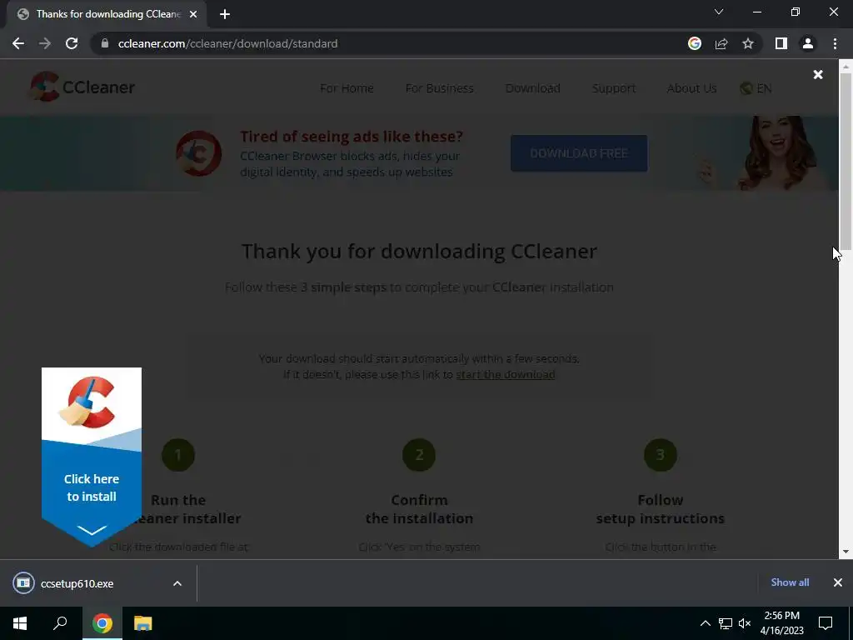Click the padlock site info icon
The image size is (853, 640).
105,43
